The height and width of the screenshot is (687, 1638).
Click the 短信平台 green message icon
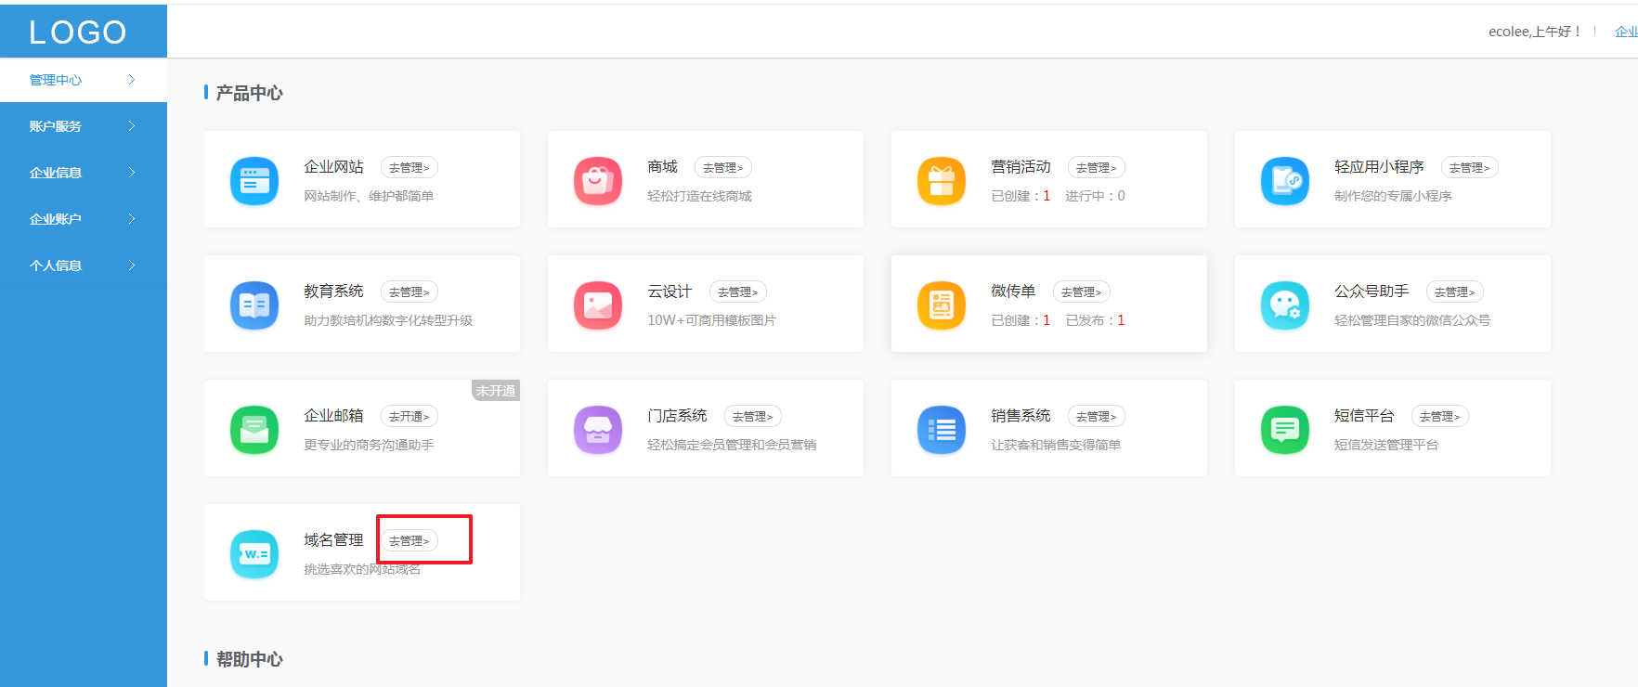pyautogui.click(x=1285, y=430)
